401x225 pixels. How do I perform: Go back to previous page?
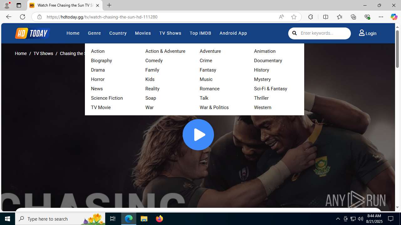(8, 17)
